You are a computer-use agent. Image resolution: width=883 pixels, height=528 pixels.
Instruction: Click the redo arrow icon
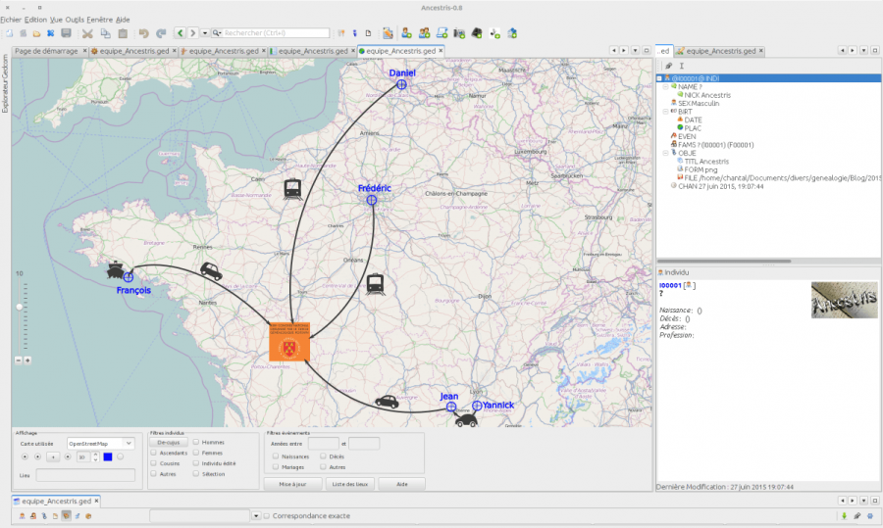pos(161,33)
